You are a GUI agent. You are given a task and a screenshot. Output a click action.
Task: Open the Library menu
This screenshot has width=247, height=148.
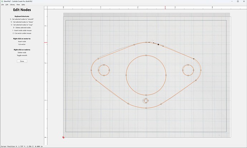pyautogui.click(x=12, y=5)
